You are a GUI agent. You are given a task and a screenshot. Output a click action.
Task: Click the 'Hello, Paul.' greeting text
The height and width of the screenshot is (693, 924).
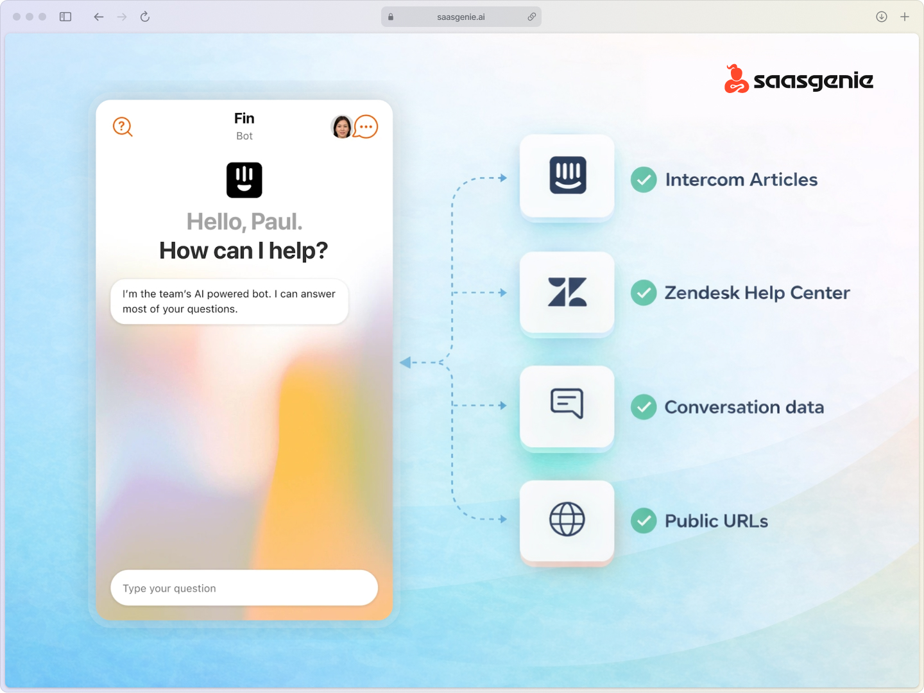click(244, 221)
